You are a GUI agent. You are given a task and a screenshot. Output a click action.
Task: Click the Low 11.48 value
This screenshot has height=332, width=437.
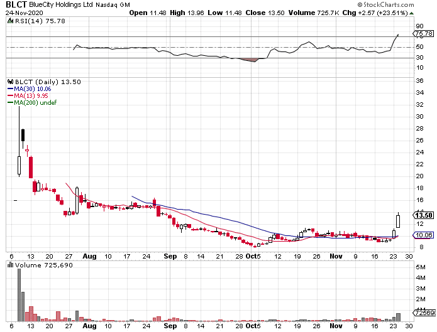point(224,13)
